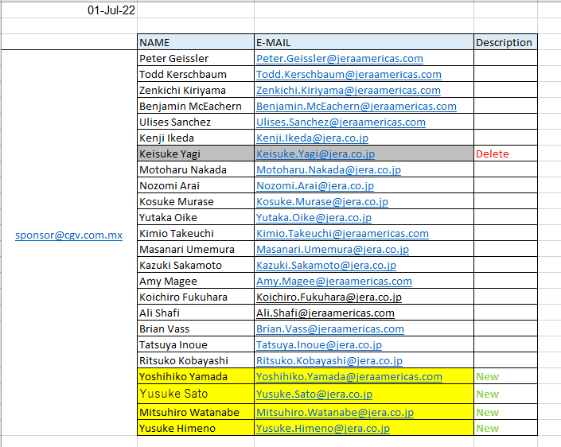Open Yusuke.Sato@jera.co.jp link
561x447 pixels.
tap(314, 394)
